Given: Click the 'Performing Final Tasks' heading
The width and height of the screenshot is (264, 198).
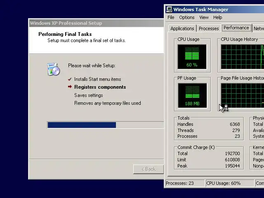Looking at the screenshot, I should click(x=65, y=34).
